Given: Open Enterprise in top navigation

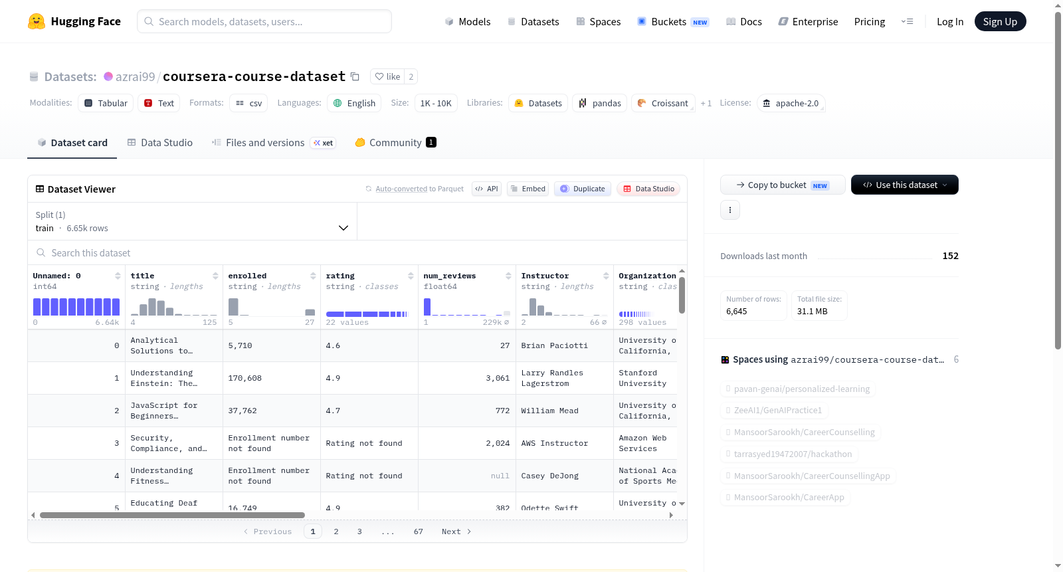Looking at the screenshot, I should (x=808, y=21).
